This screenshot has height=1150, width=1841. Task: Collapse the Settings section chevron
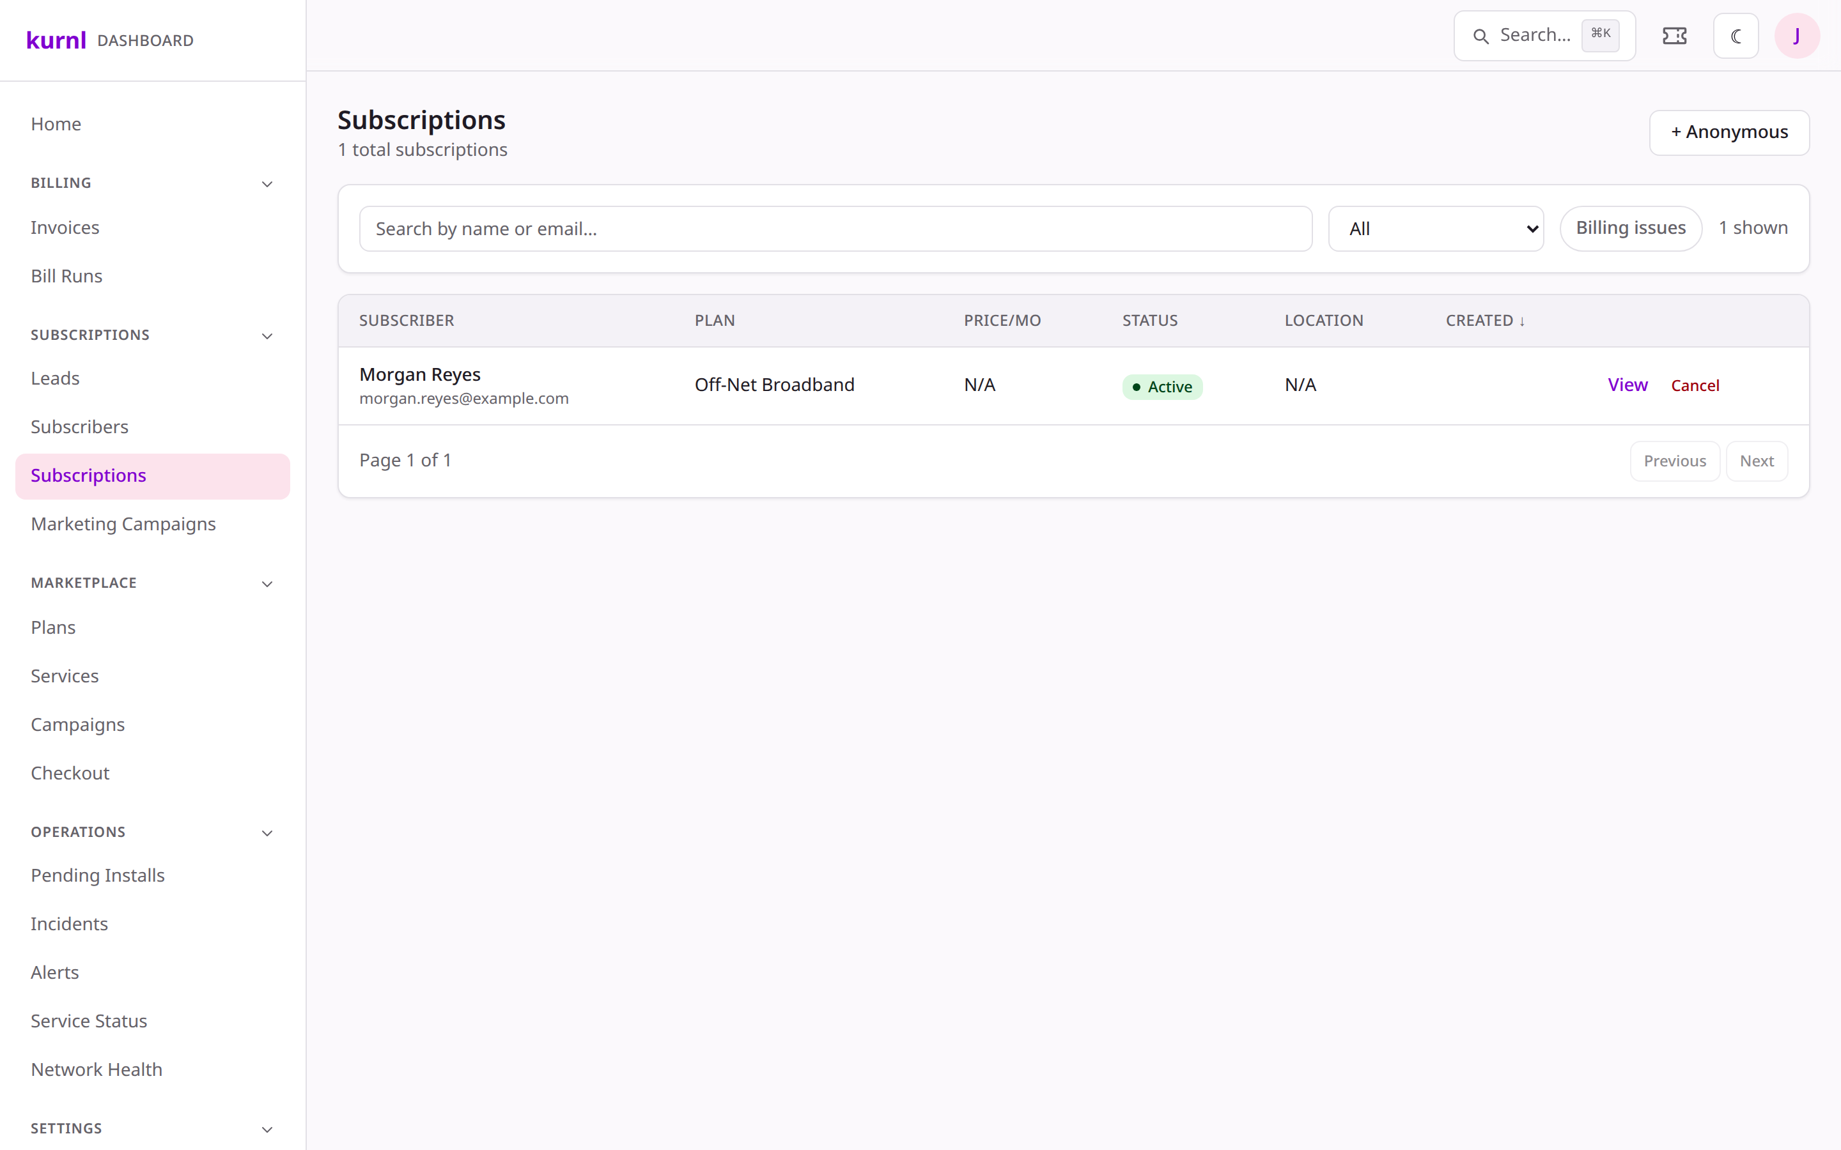click(x=267, y=1130)
